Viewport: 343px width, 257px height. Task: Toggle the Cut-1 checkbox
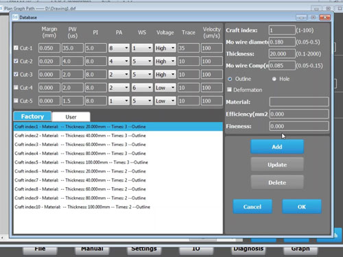point(16,48)
